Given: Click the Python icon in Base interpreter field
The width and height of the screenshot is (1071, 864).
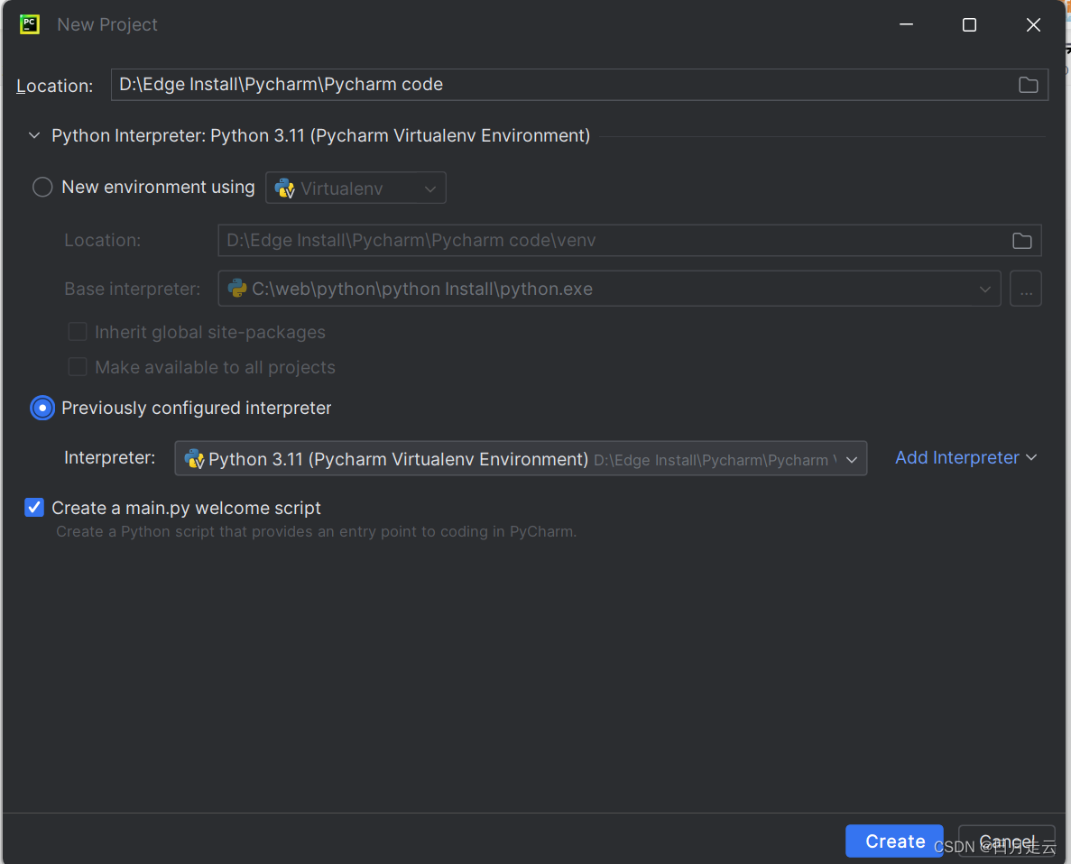Looking at the screenshot, I should point(237,289).
